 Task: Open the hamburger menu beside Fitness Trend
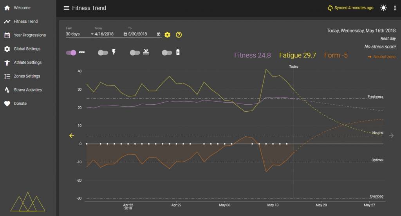66,8
